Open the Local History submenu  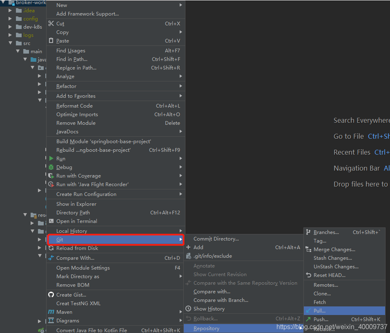coord(116,231)
